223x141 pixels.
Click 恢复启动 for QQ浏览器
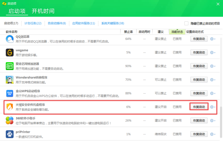tap(199, 39)
